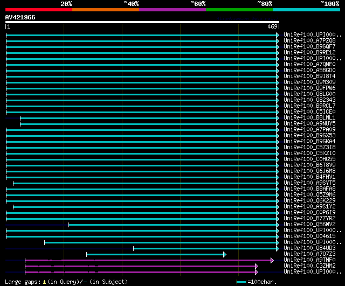Select the UniRef100_Q56WV2 label
The width and height of the screenshot is (345, 286).
pyautogui.click(x=309, y=225)
